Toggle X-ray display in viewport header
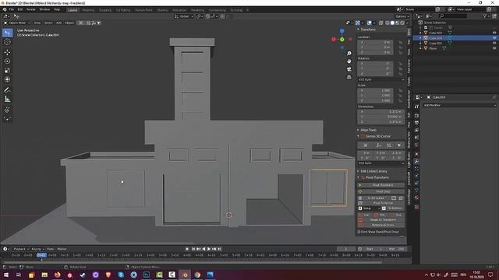499x280 pixels. (x=381, y=23)
